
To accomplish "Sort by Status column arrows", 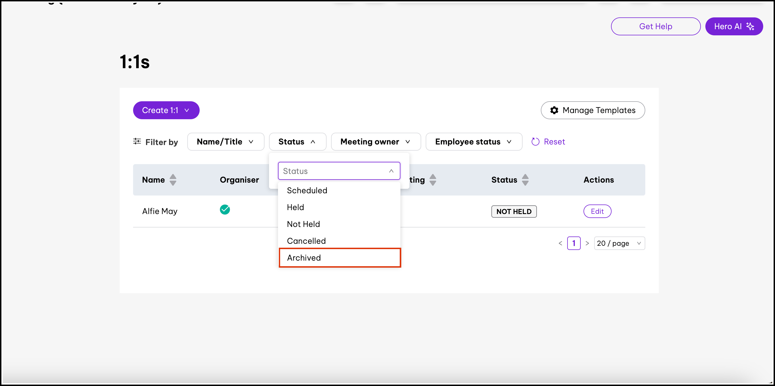I will point(525,180).
